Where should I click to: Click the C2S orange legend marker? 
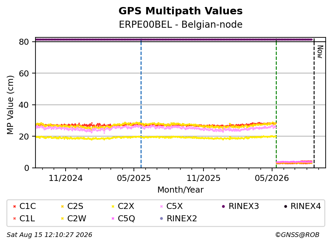63,206
